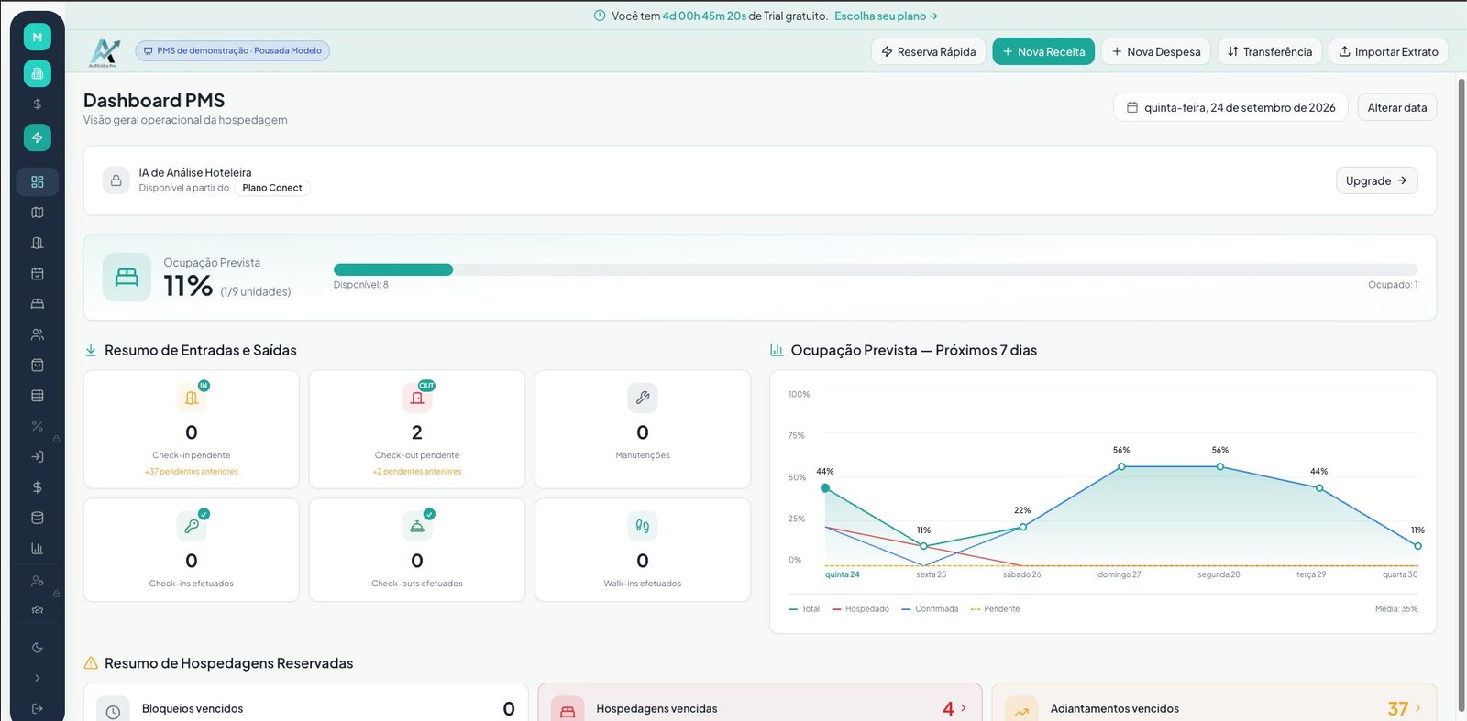Click the logout icon at sidebar bottom
The image size is (1467, 721).
[38, 708]
